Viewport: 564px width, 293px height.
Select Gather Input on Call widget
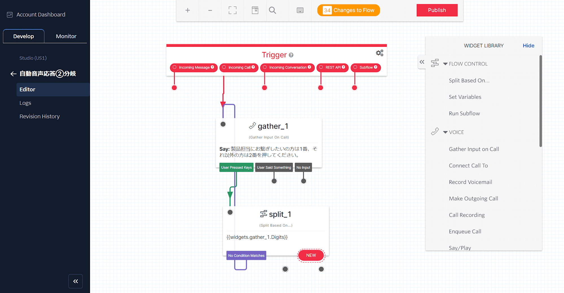(474, 149)
